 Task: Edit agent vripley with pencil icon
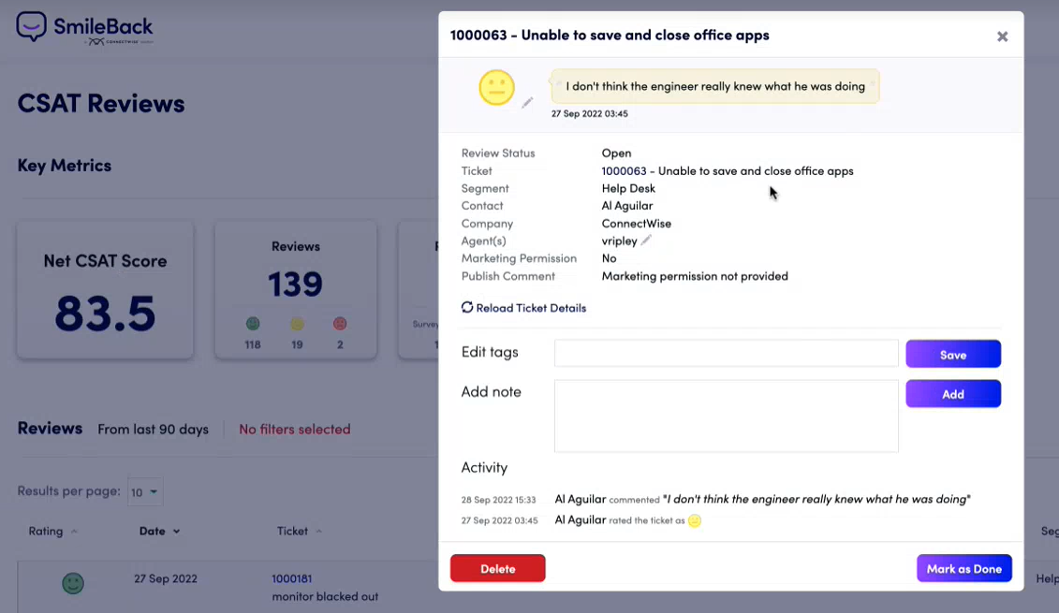pos(646,240)
